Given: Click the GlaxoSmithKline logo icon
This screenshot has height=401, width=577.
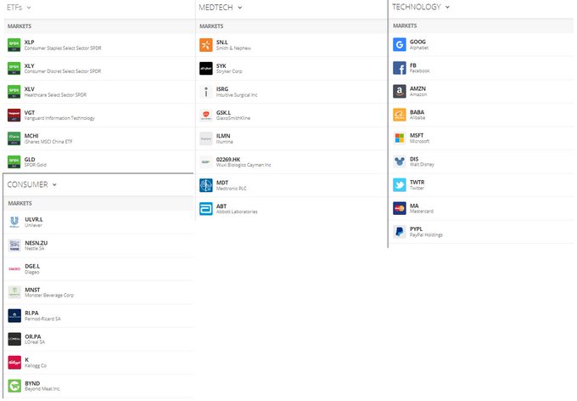Looking at the screenshot, I should (206, 115).
